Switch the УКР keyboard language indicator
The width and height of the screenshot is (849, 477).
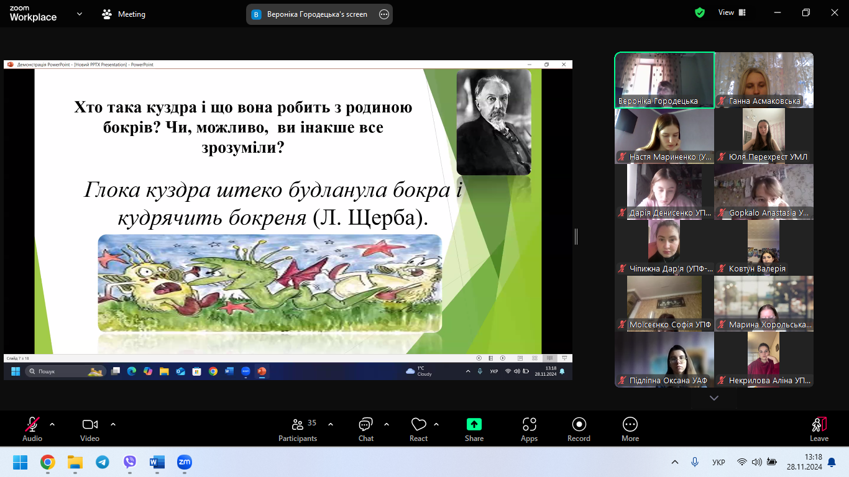pos(718,463)
